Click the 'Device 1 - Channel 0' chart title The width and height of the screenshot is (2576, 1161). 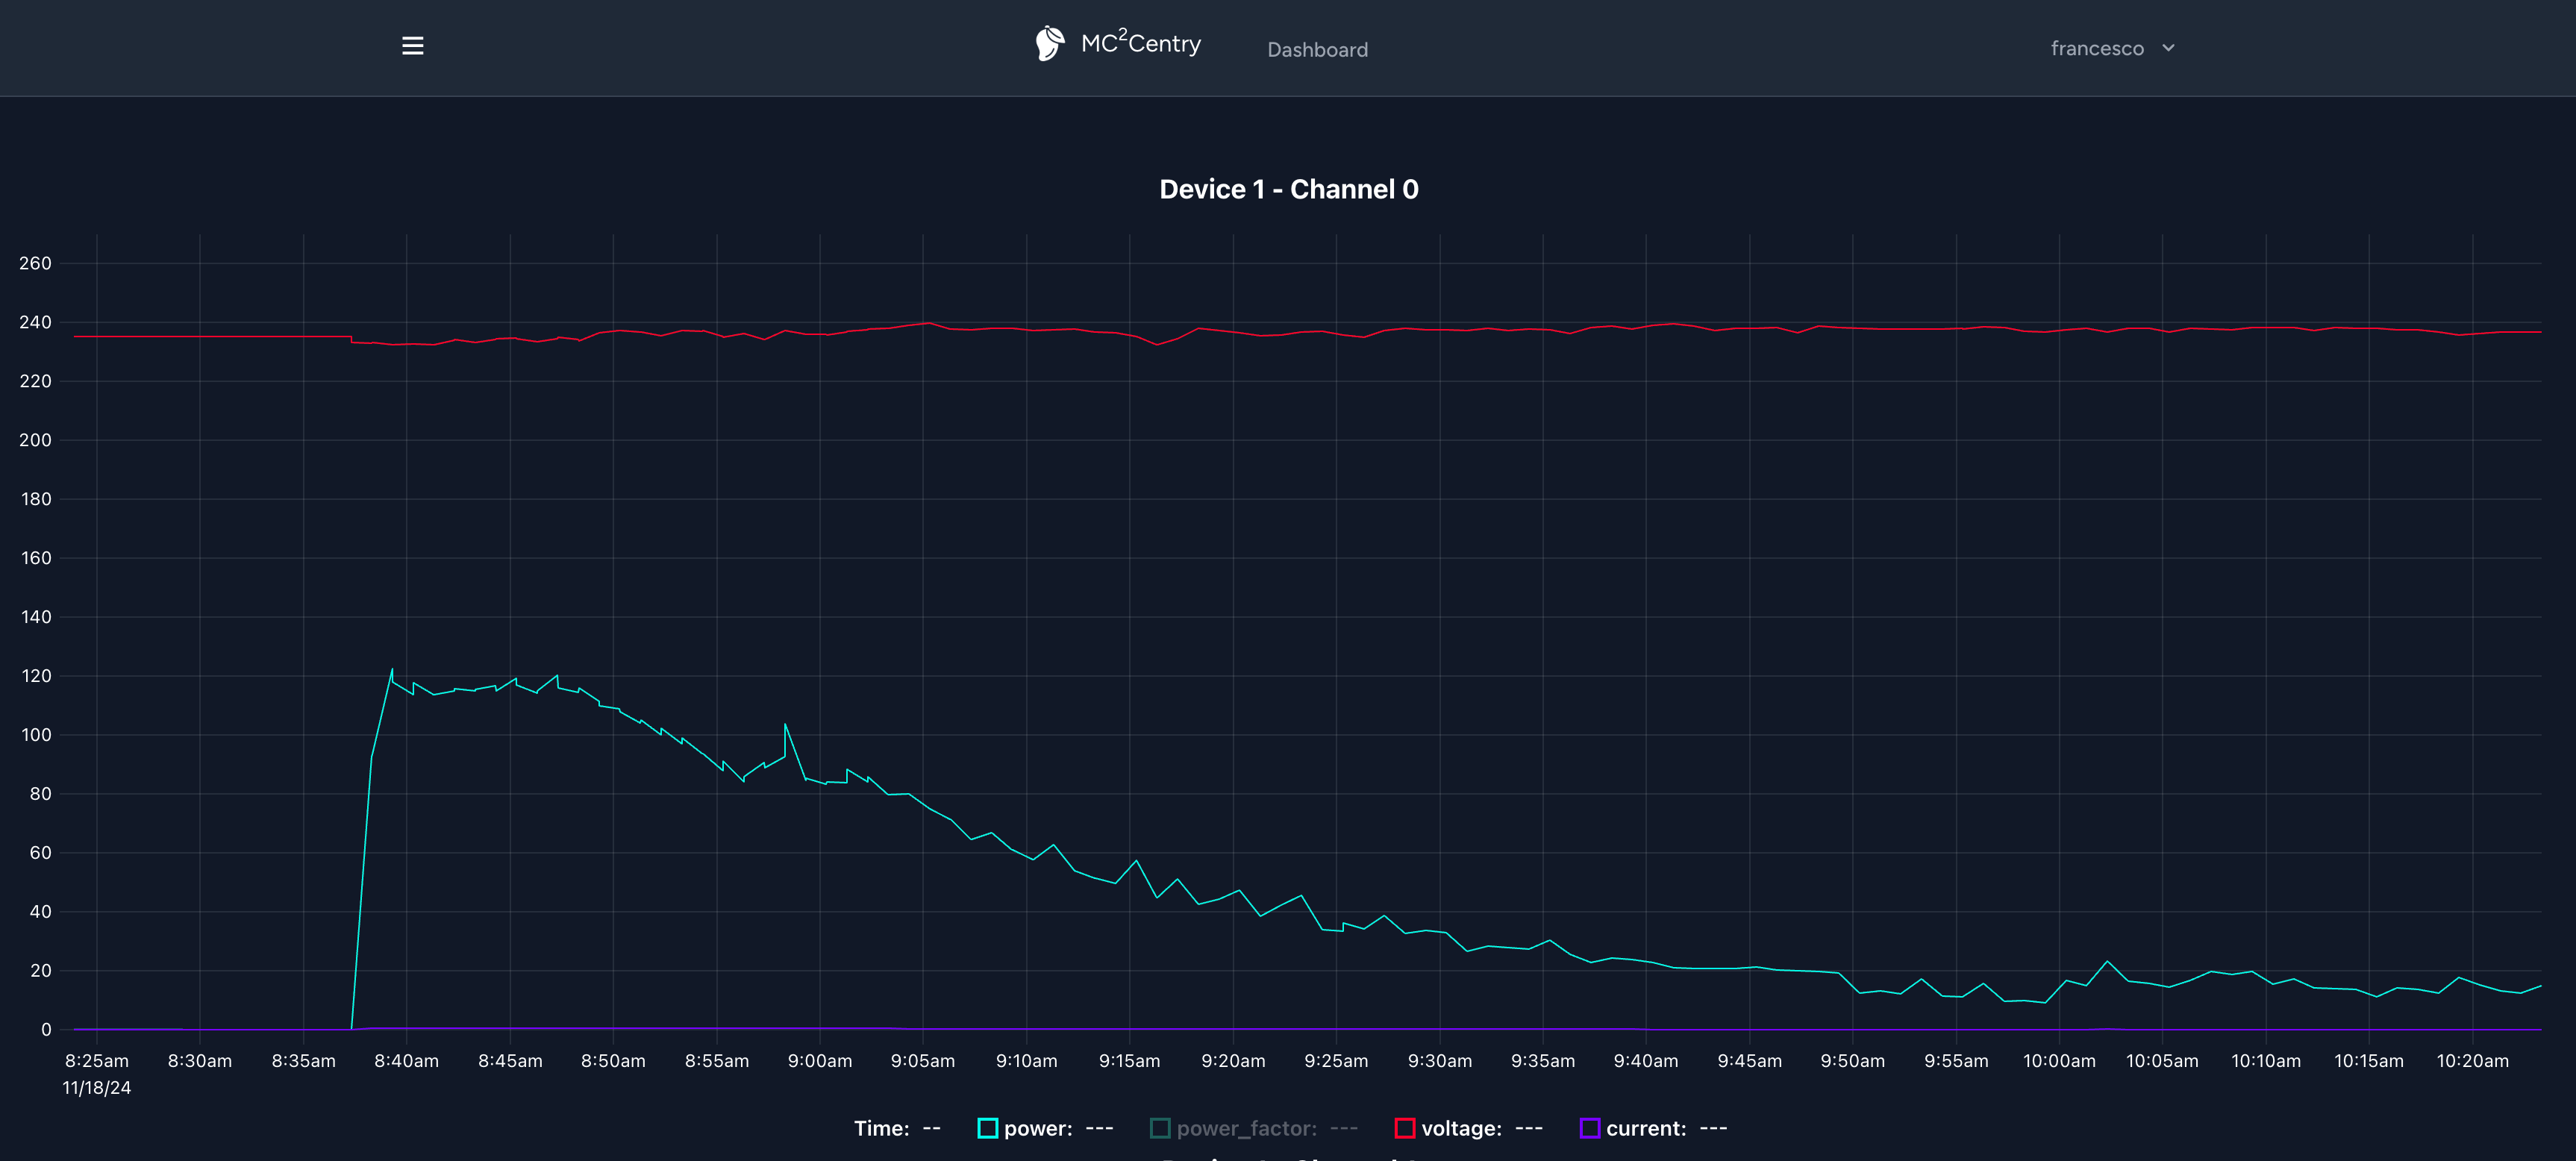pyautogui.click(x=1288, y=189)
